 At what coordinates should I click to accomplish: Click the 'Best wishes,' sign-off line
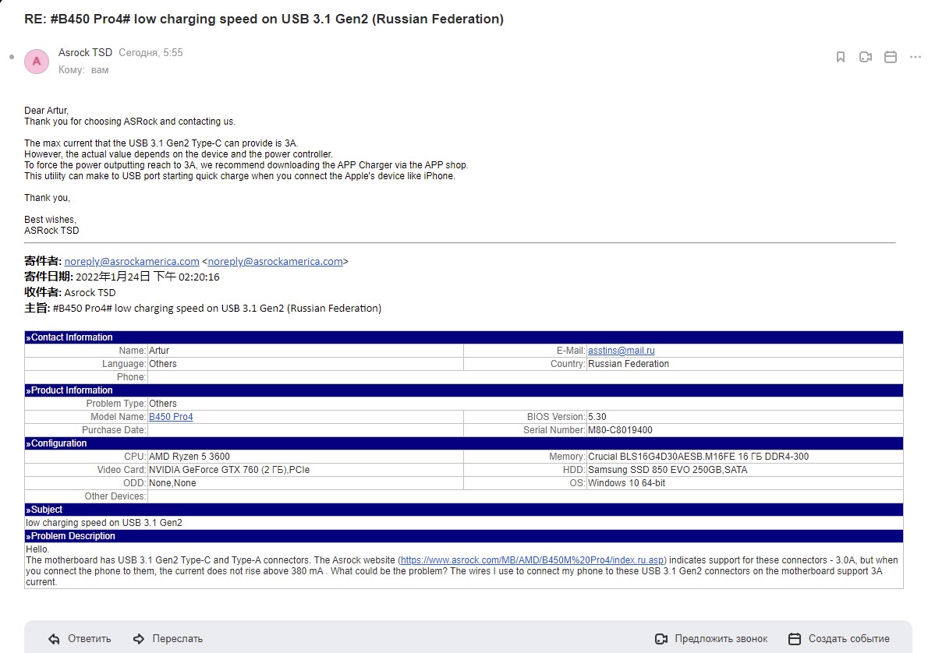point(51,220)
